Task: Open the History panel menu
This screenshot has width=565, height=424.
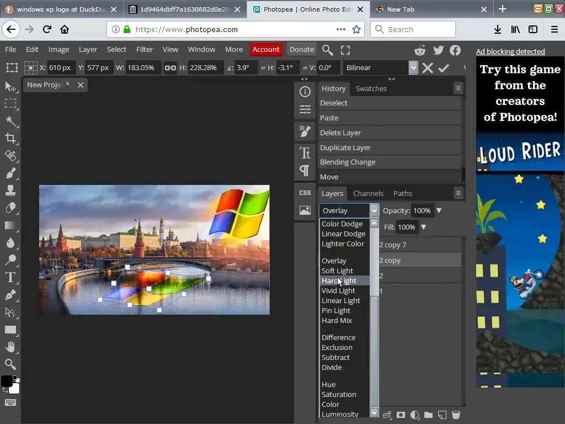Action: point(458,88)
